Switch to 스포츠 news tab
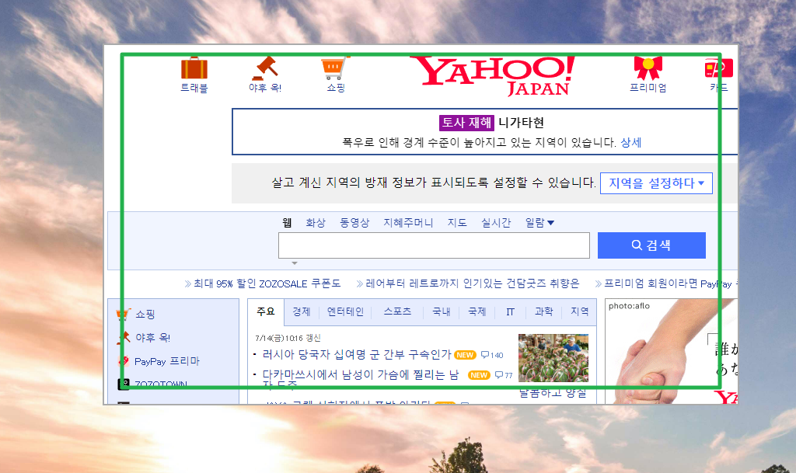Screen dimensions: 796x473 click(x=397, y=311)
